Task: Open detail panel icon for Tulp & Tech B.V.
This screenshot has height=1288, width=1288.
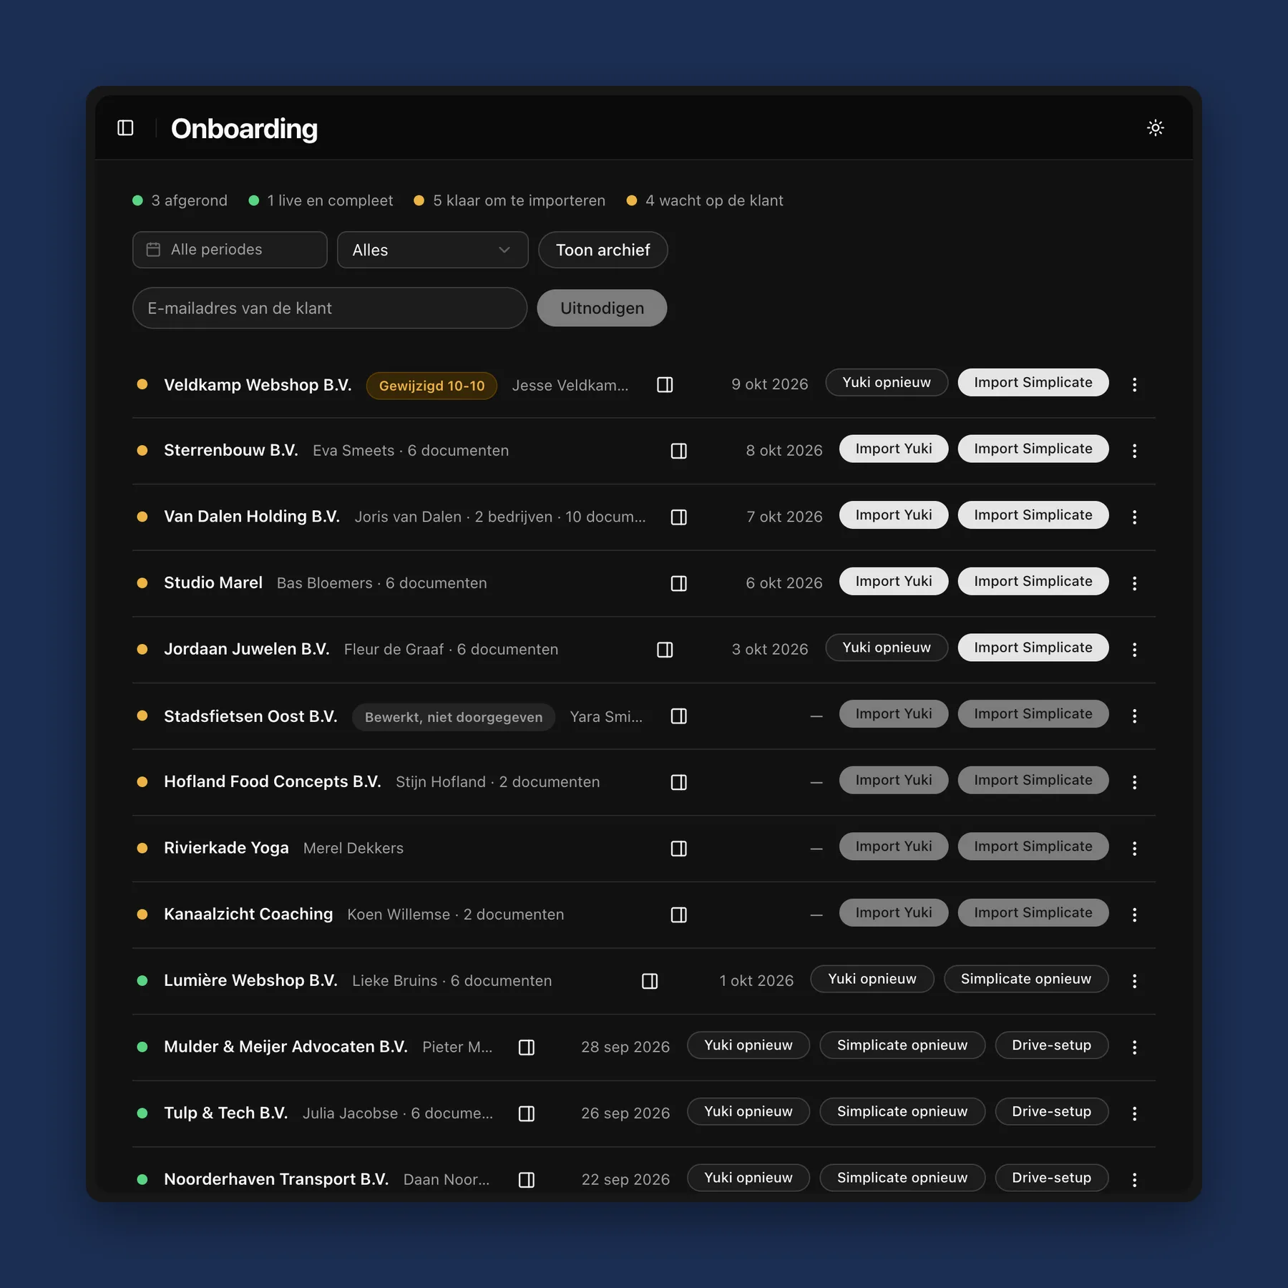Action: (527, 1113)
